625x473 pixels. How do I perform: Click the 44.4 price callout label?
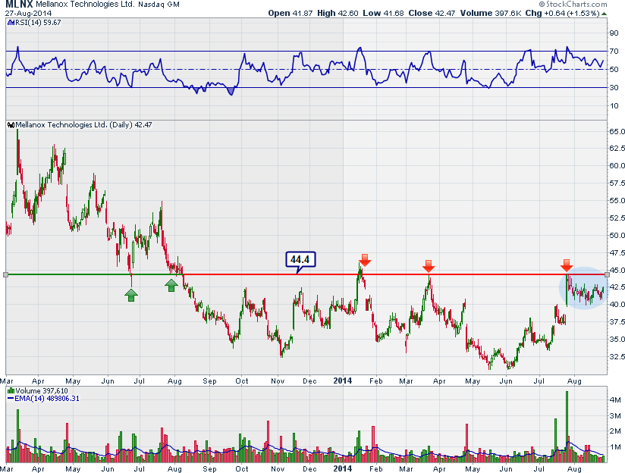tap(300, 260)
